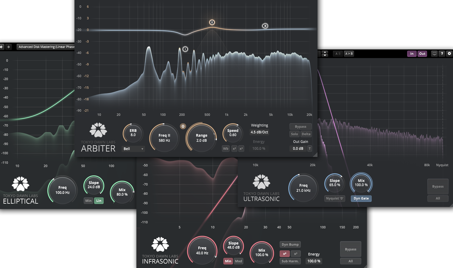This screenshot has width=453, height=268.
Task: Click the Freq II knob in Arbiter
Action: [x=164, y=138]
